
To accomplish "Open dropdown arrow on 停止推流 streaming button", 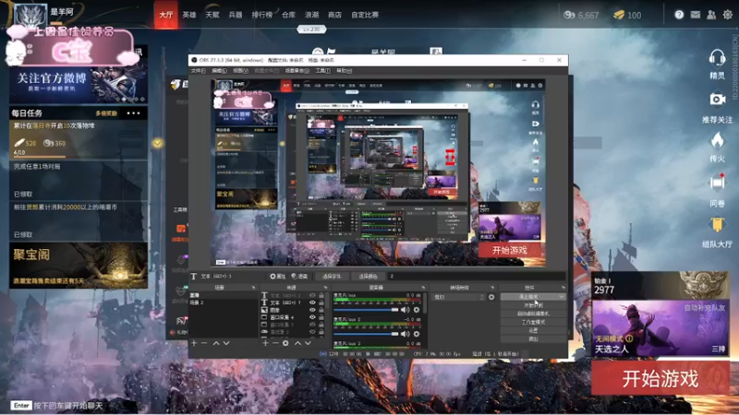I will [x=562, y=297].
